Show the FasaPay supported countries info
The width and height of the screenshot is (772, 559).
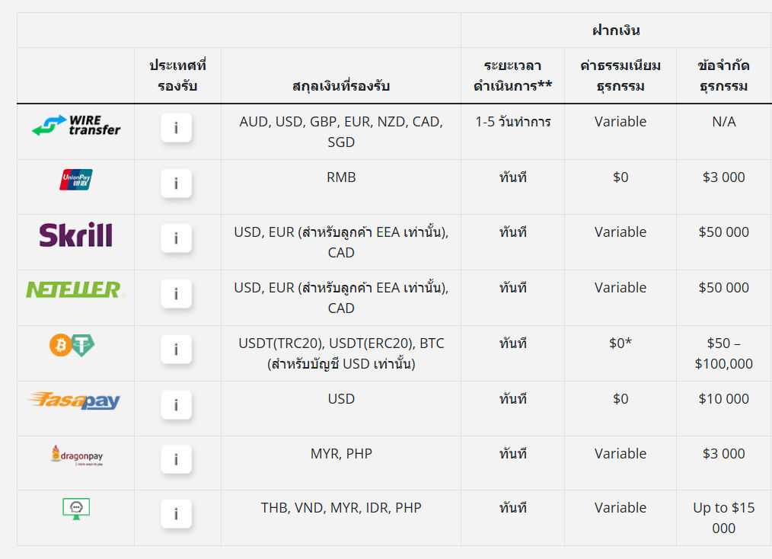pos(176,405)
